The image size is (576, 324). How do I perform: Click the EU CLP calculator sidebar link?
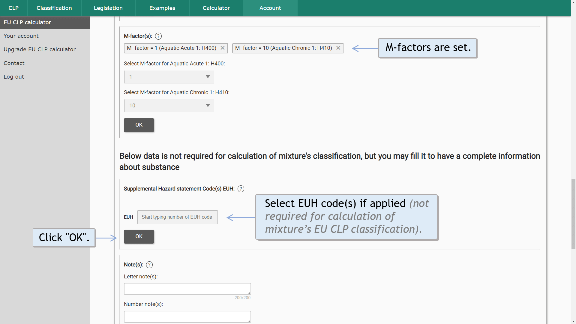tap(45, 22)
